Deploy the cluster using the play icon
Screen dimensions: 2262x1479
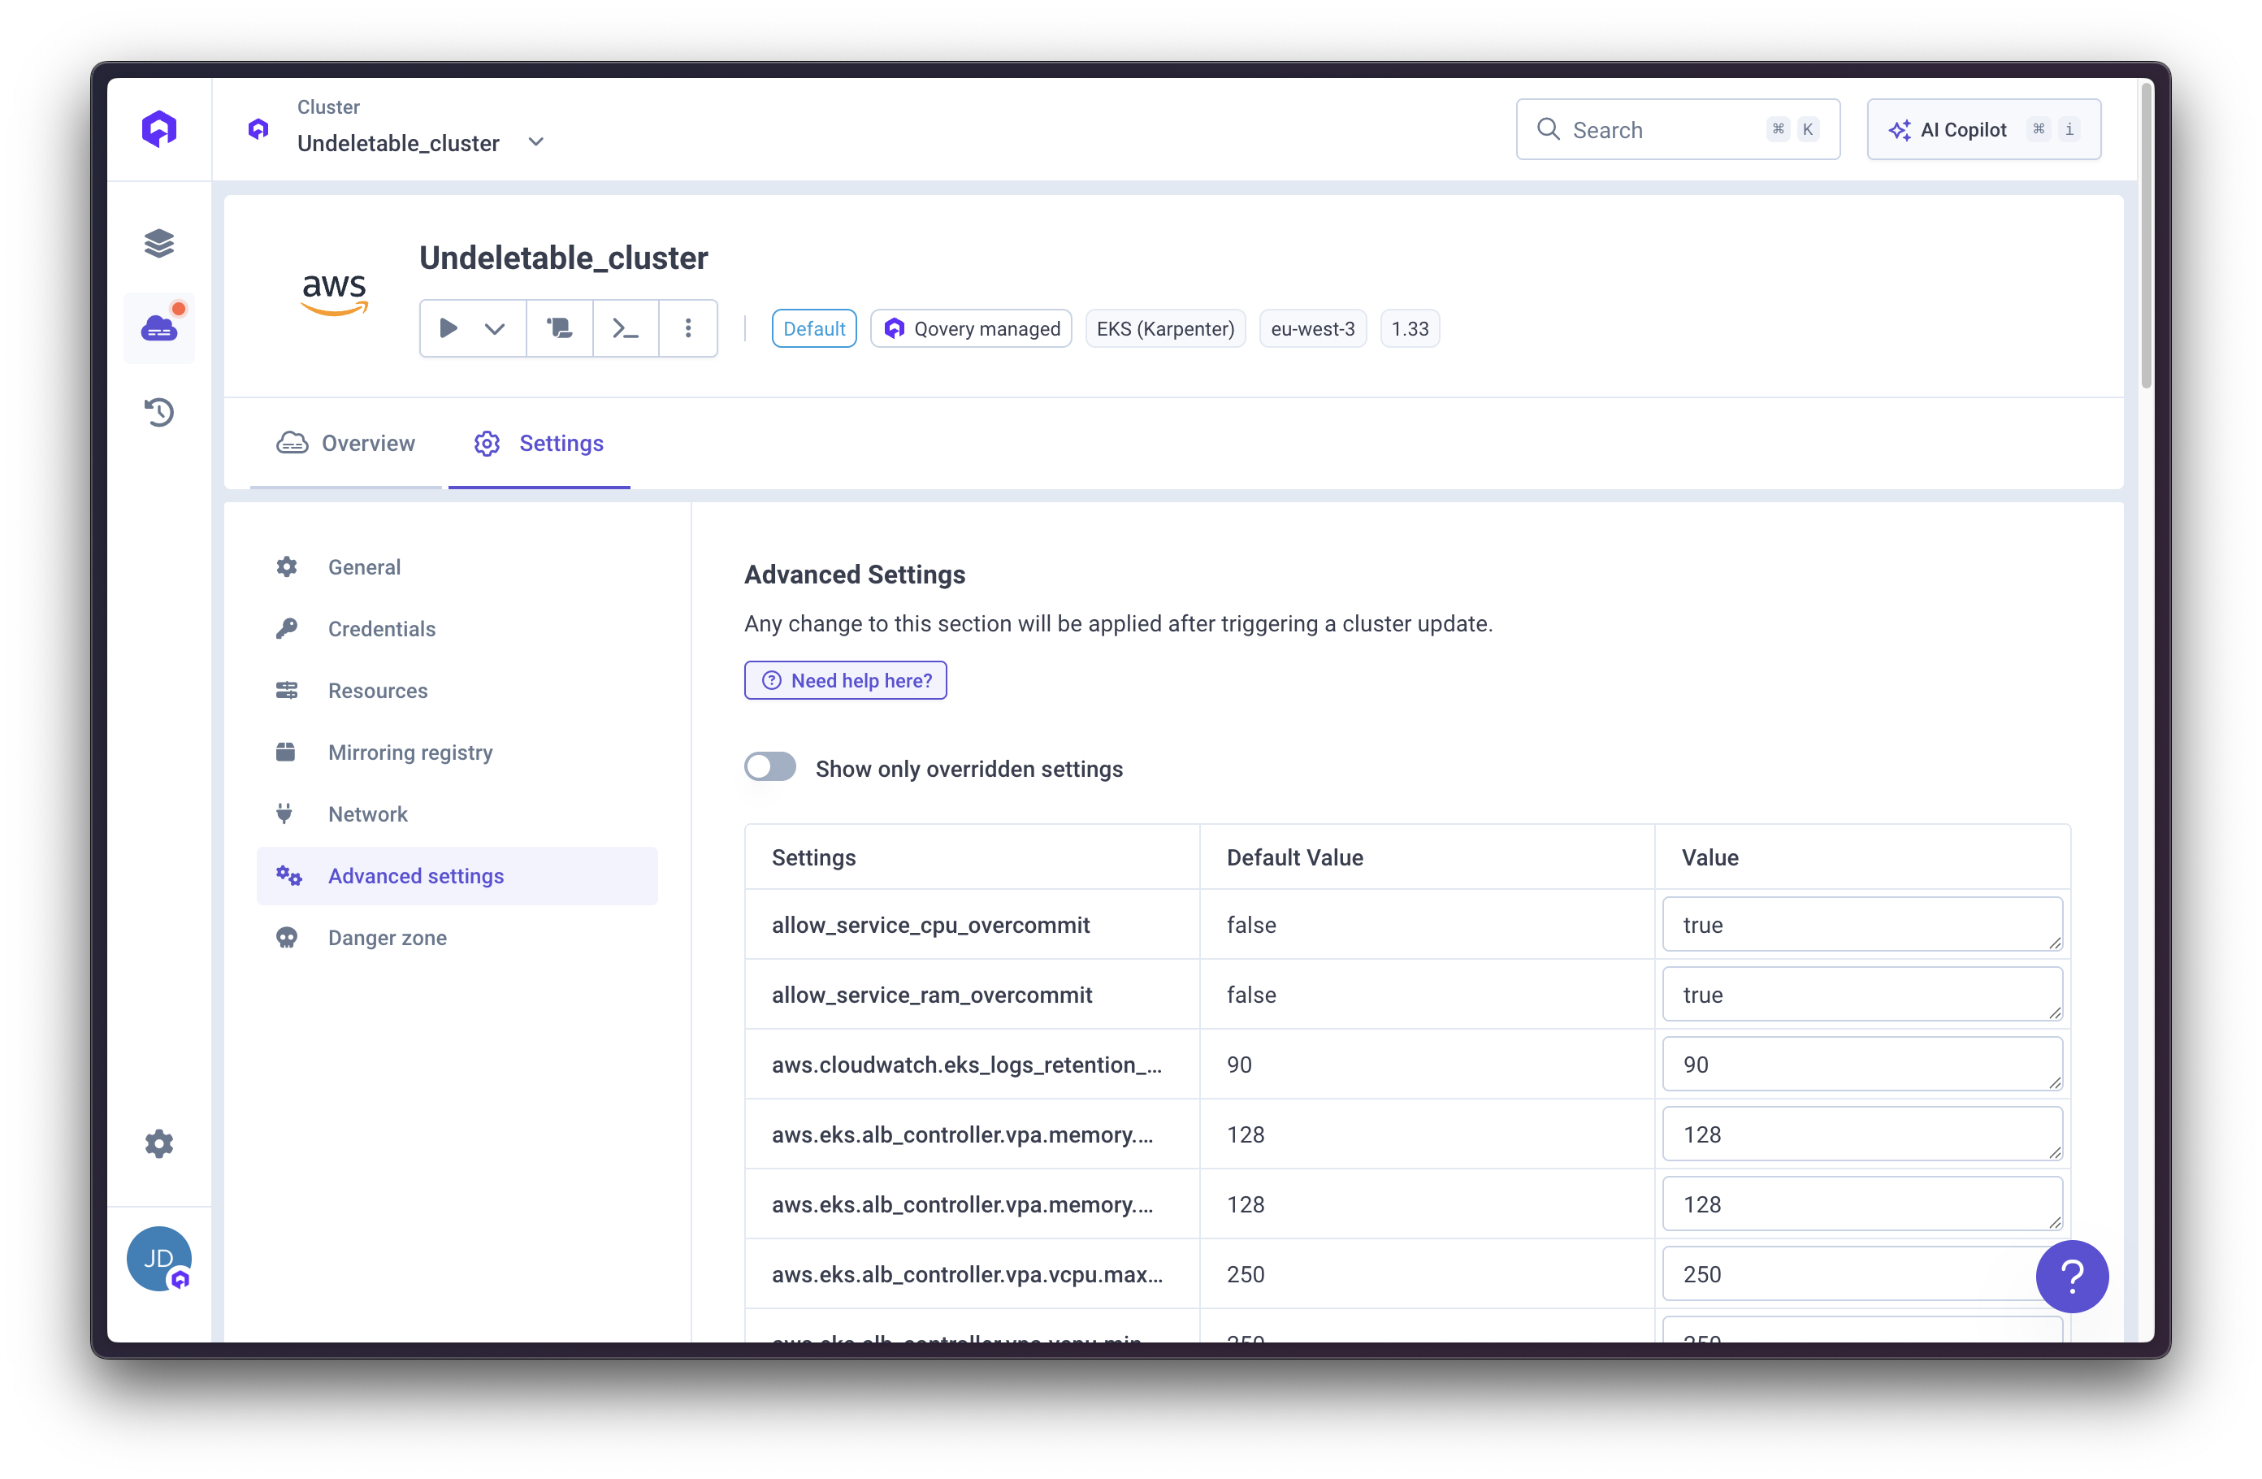448,328
